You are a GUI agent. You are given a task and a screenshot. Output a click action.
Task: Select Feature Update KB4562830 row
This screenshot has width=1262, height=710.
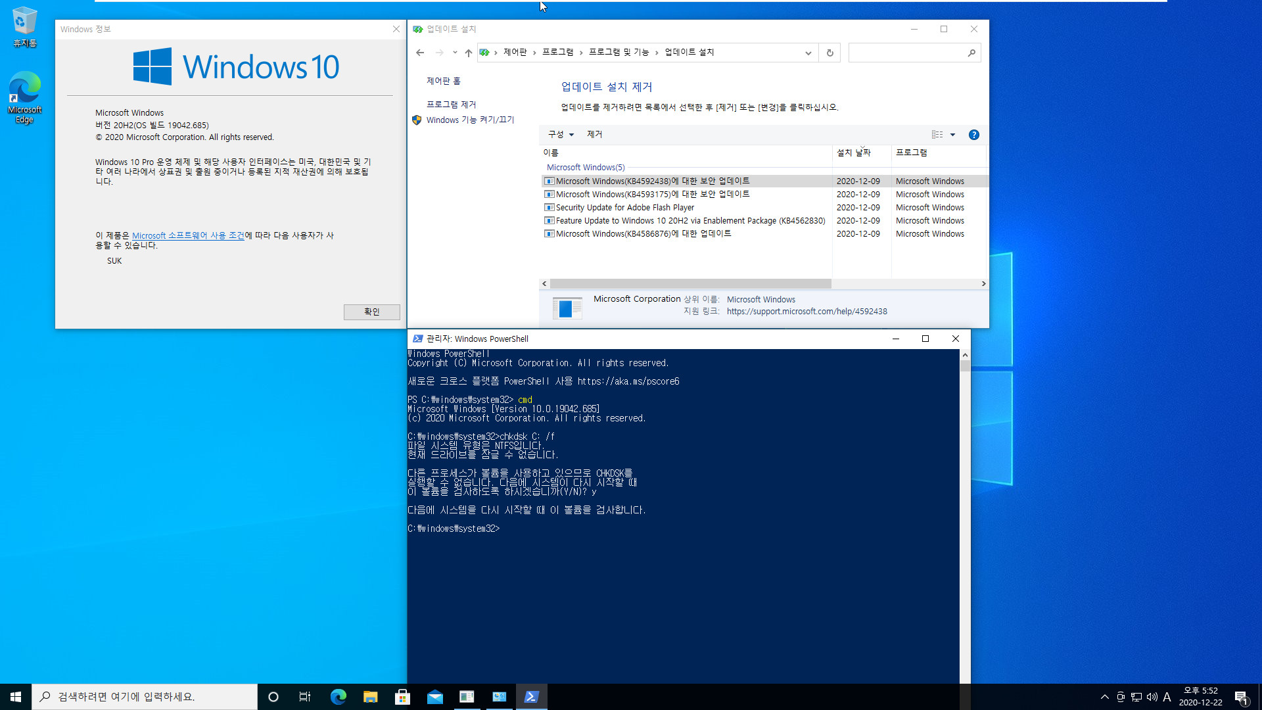(764, 221)
